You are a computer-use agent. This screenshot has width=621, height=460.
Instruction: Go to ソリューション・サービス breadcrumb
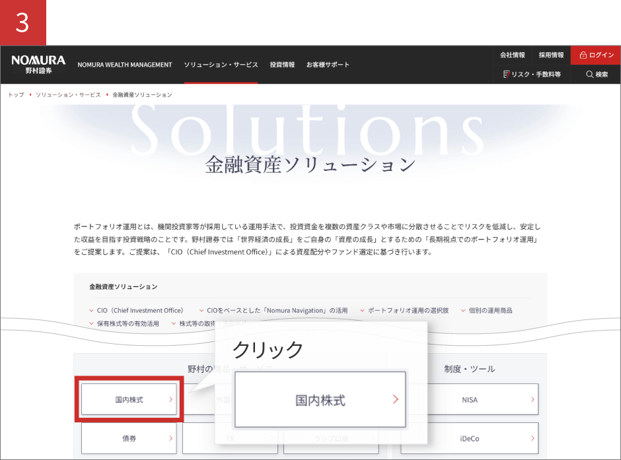[68, 95]
